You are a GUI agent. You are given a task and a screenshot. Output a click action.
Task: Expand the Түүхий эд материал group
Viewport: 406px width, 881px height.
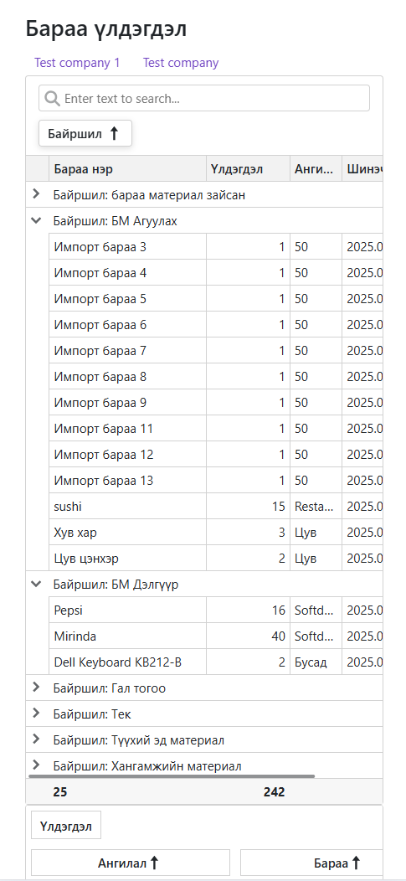37,739
